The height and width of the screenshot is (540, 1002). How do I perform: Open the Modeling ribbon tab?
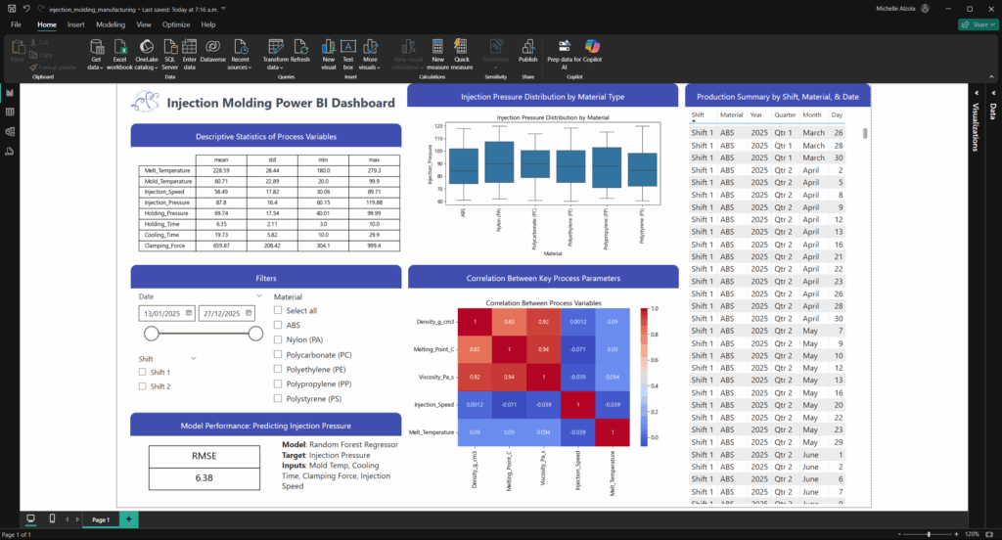111,23
